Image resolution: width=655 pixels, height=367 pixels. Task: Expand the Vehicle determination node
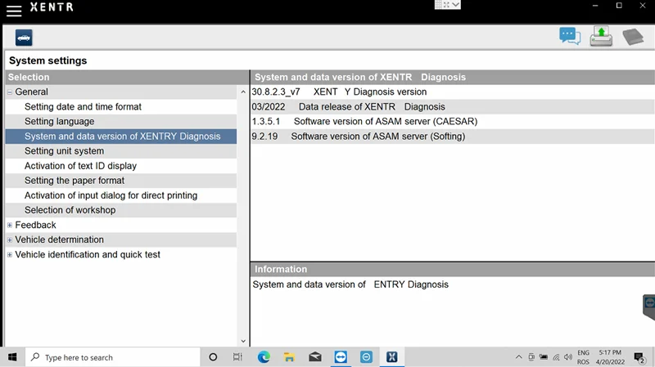pos(10,239)
